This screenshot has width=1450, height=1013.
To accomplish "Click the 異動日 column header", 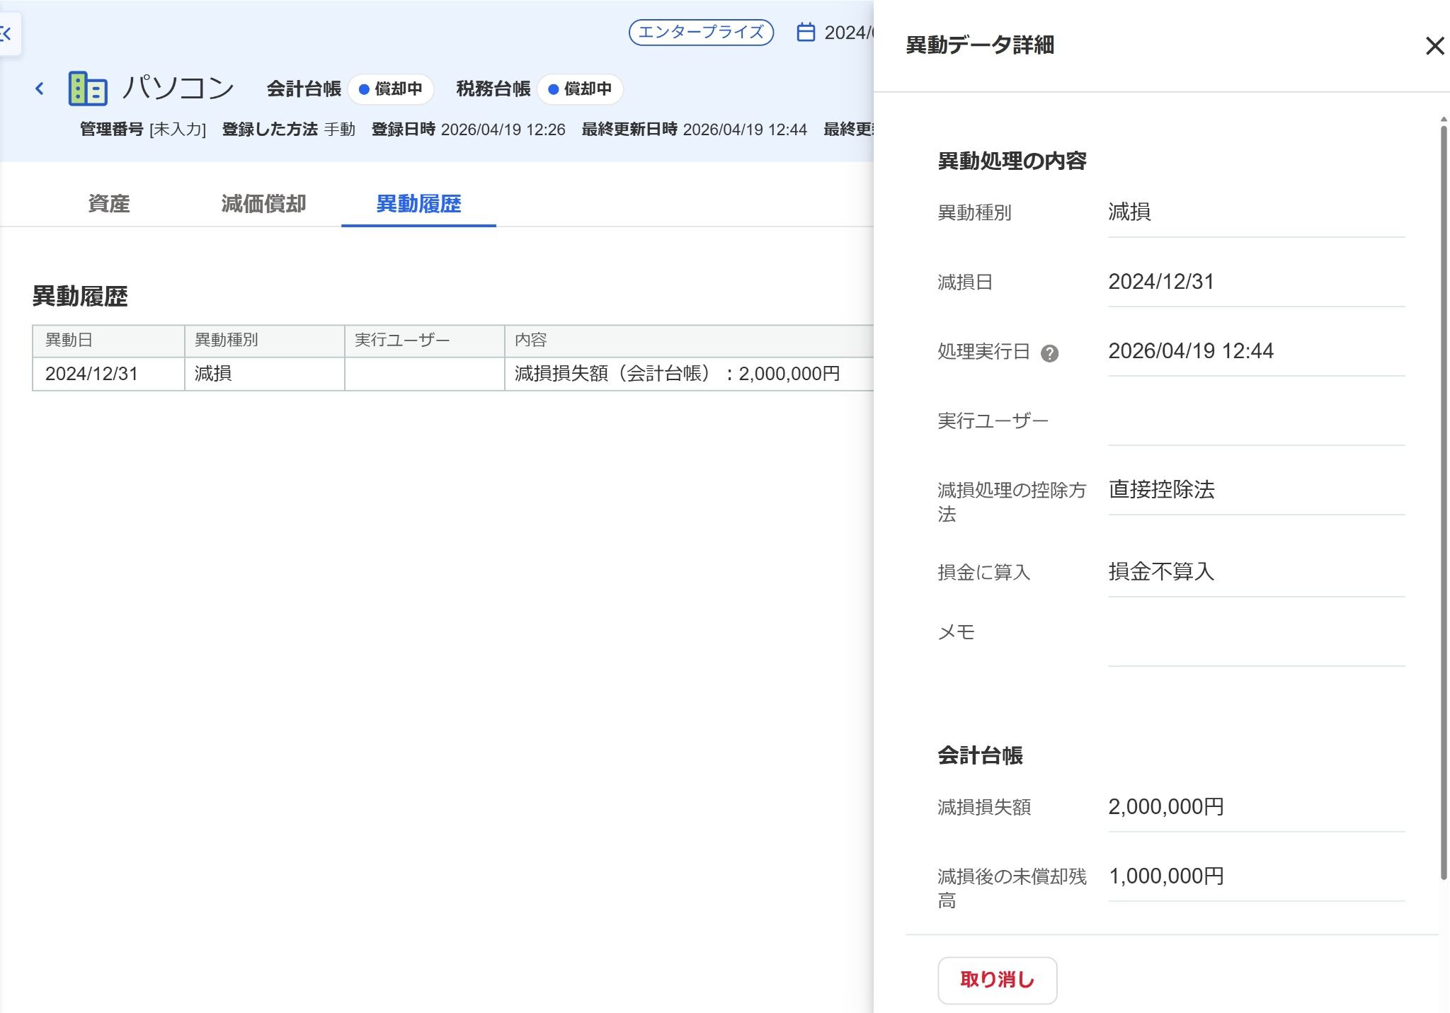I will click(108, 340).
